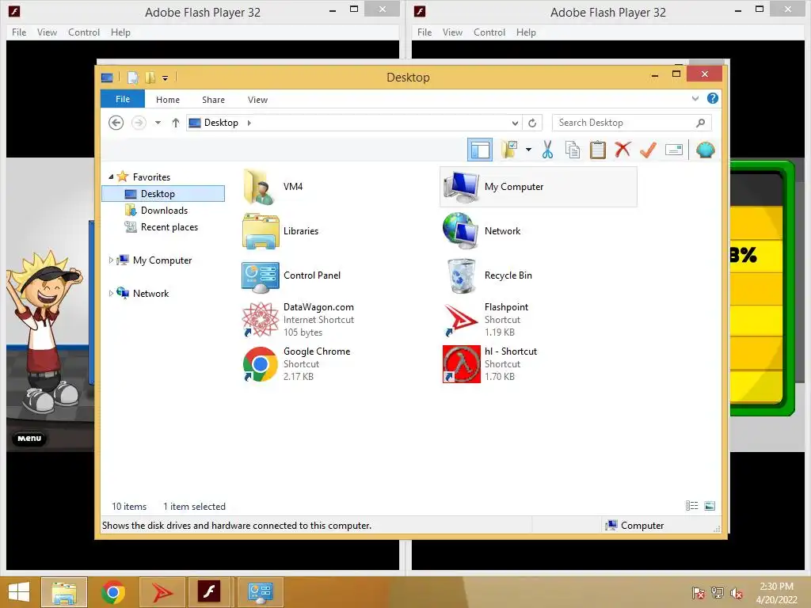Click the Forward navigation arrow
Screen dimensions: 811x608
click(139, 123)
